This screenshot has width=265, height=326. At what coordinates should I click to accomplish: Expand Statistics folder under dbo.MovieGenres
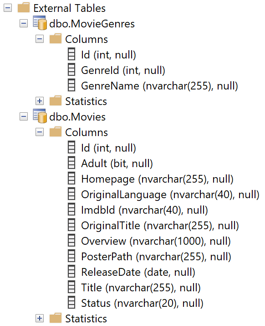(40, 101)
